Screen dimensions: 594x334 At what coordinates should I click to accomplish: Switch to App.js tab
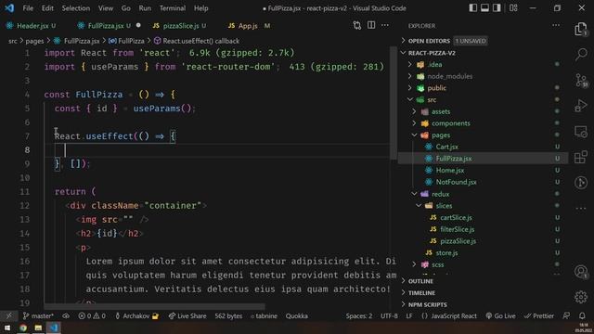[x=249, y=26]
